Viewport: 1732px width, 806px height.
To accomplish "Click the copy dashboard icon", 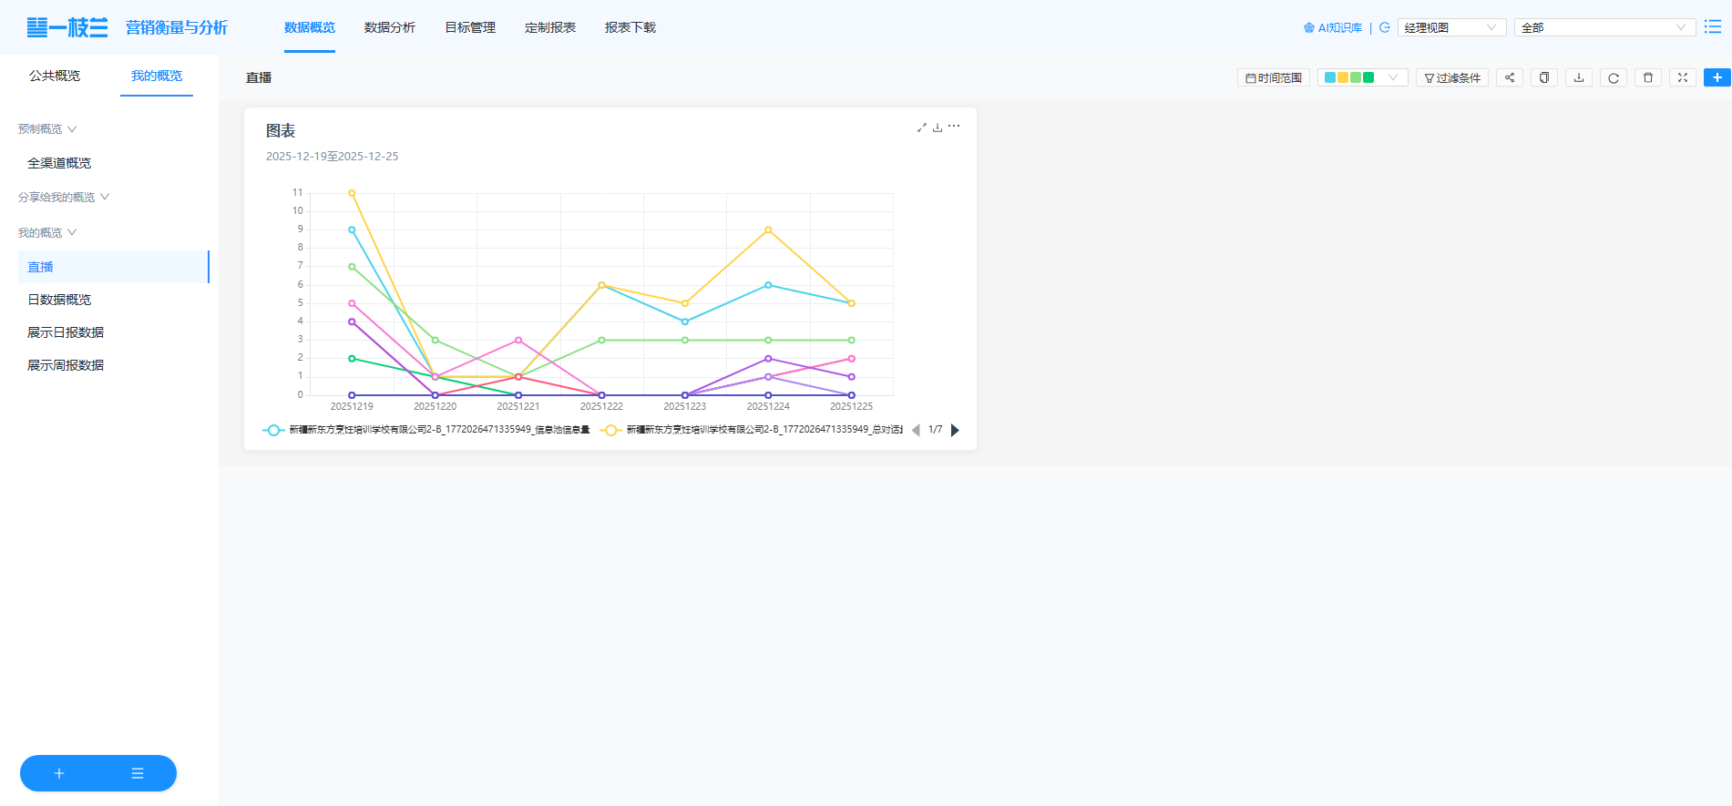I will tap(1544, 78).
